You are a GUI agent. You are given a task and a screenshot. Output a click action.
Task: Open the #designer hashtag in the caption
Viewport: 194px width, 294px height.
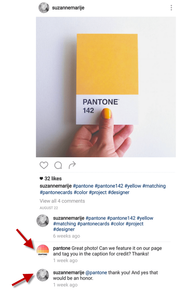tap(119, 192)
